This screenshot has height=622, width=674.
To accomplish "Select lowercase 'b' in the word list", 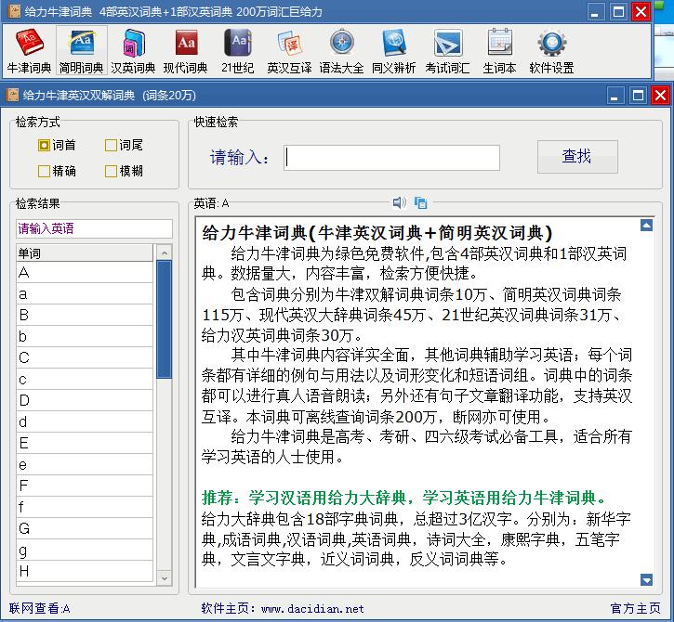I will click(x=85, y=336).
